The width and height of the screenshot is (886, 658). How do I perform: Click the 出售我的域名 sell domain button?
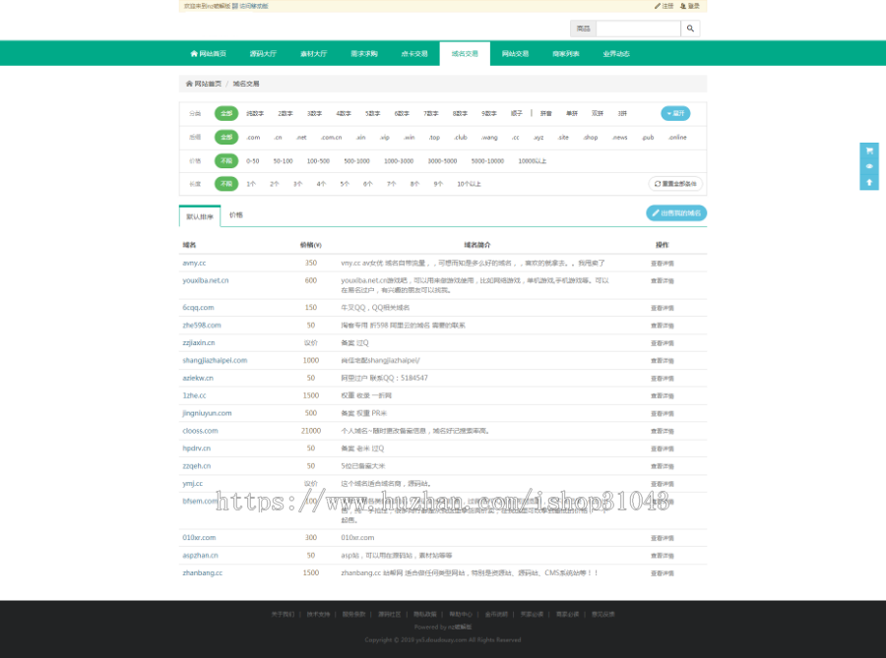676,213
